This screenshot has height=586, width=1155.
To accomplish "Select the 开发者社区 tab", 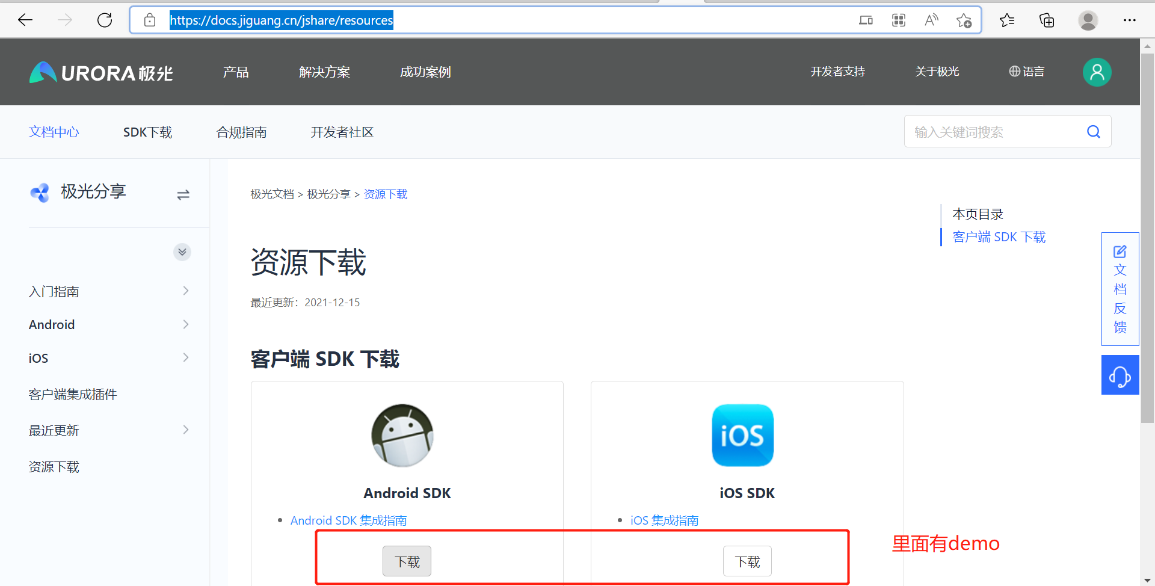I will tap(342, 132).
